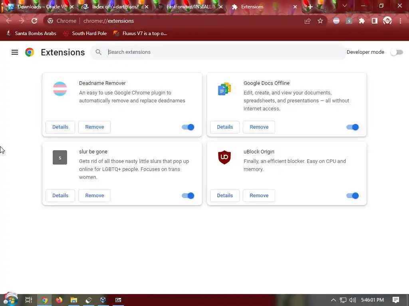409x306 pixels.
Task: Open the Windows Start menu
Action: click(10, 300)
